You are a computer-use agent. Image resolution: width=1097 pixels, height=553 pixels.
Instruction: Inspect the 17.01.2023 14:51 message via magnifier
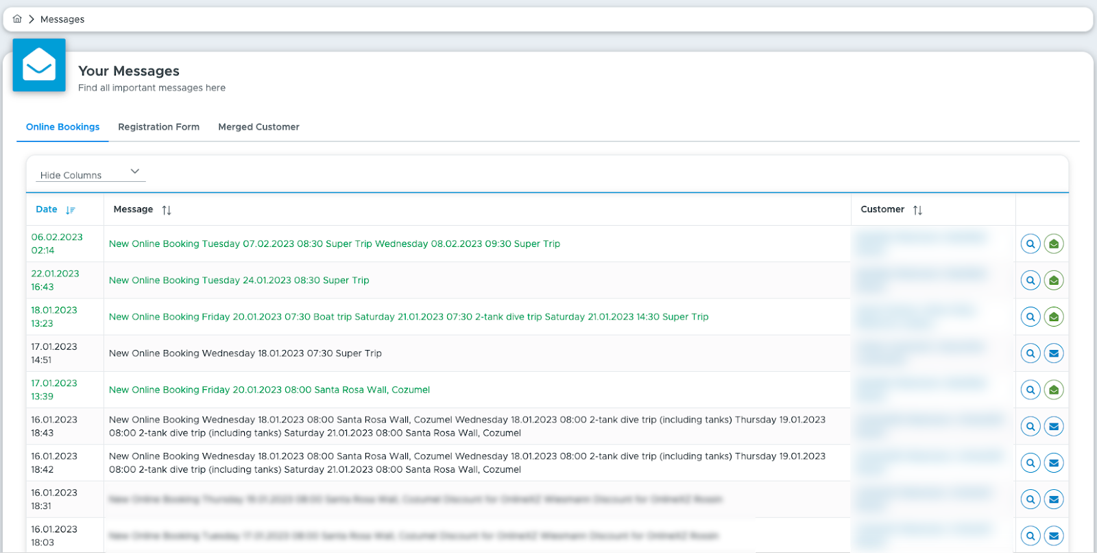coord(1030,353)
